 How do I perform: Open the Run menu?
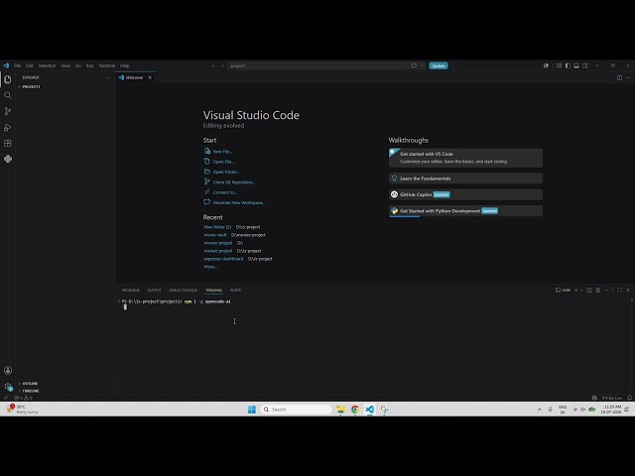click(90, 65)
